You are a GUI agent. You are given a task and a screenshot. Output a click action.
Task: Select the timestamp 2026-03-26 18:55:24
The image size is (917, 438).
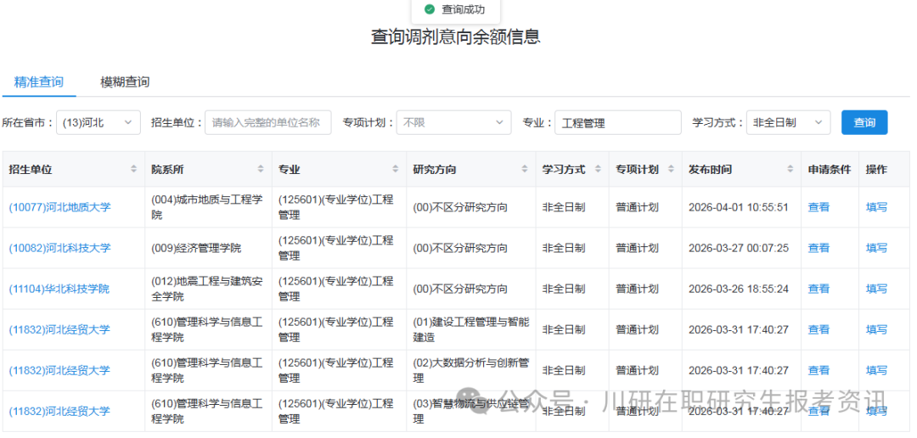[739, 289]
